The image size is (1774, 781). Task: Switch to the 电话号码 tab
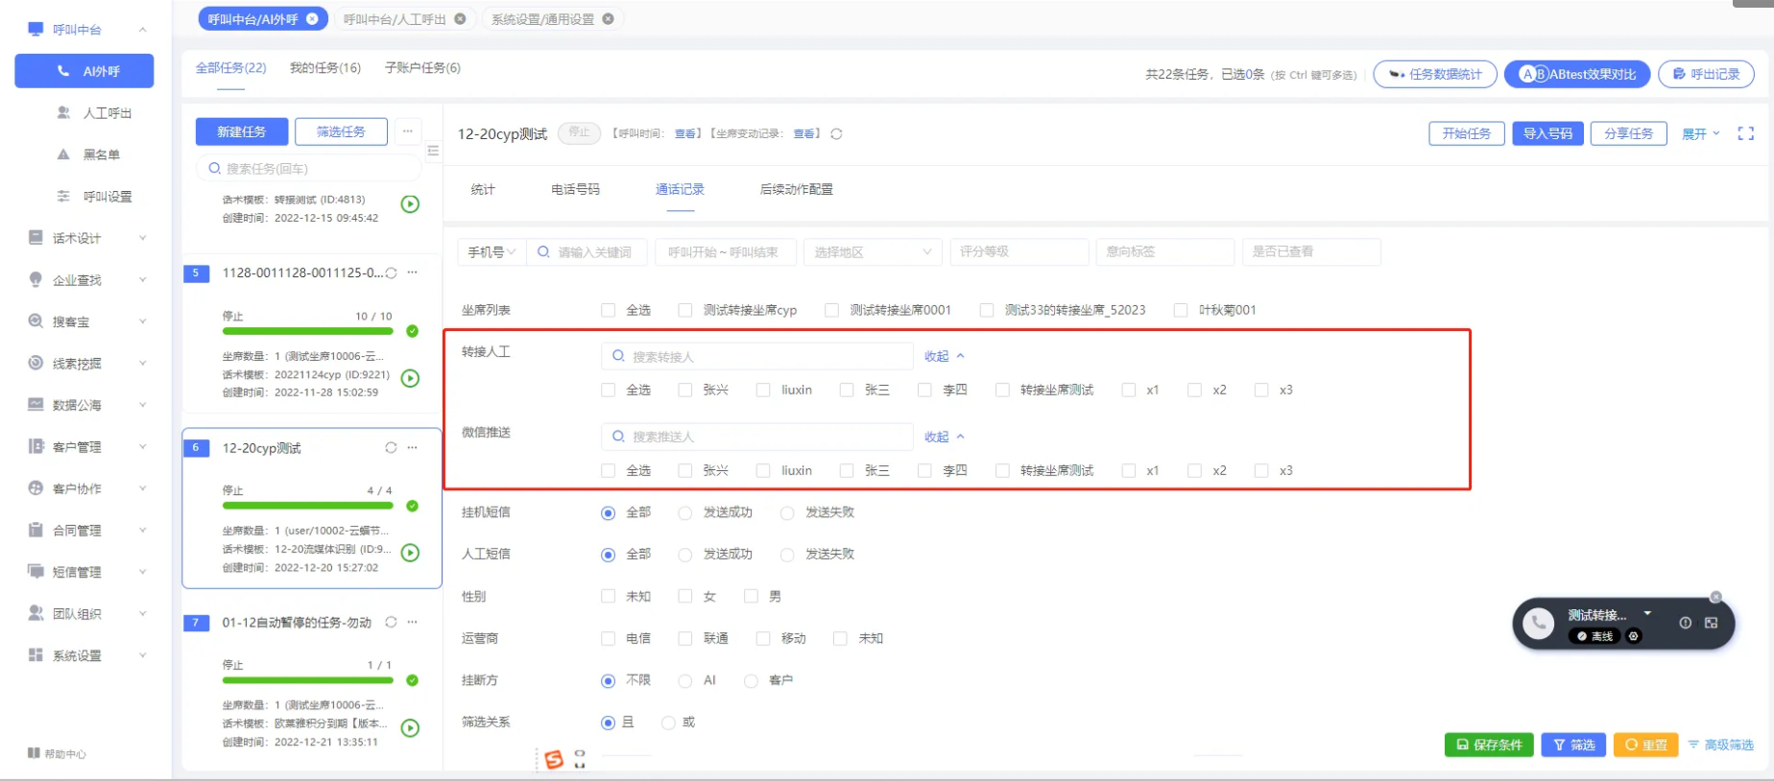coord(575,190)
